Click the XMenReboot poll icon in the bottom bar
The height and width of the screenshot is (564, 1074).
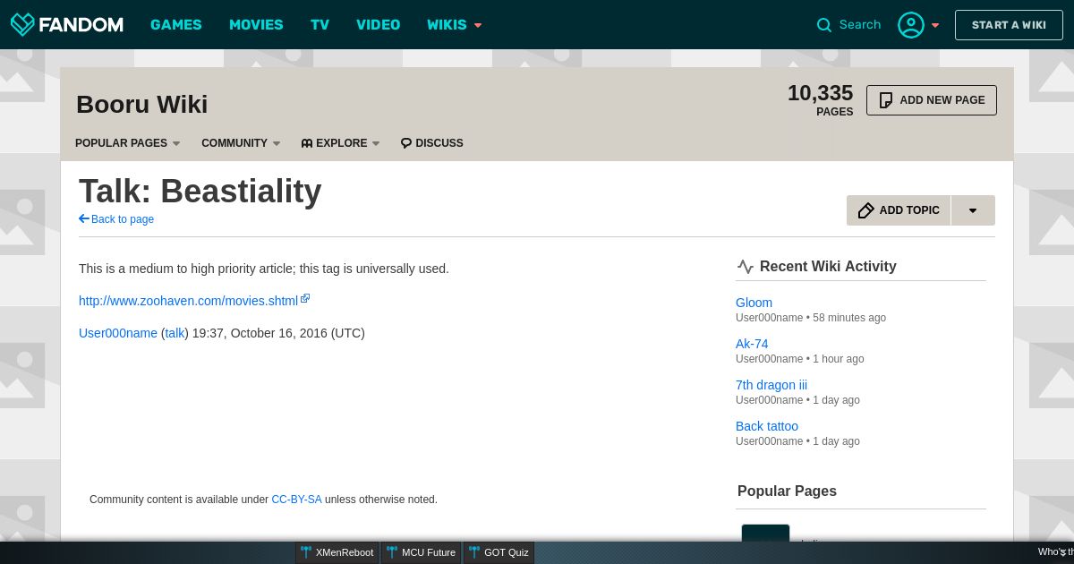tap(306, 552)
